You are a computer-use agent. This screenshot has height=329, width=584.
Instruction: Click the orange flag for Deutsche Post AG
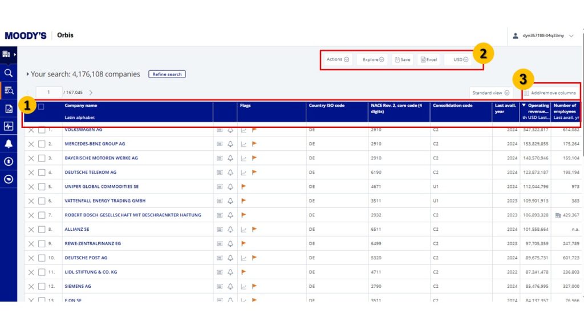(x=254, y=258)
